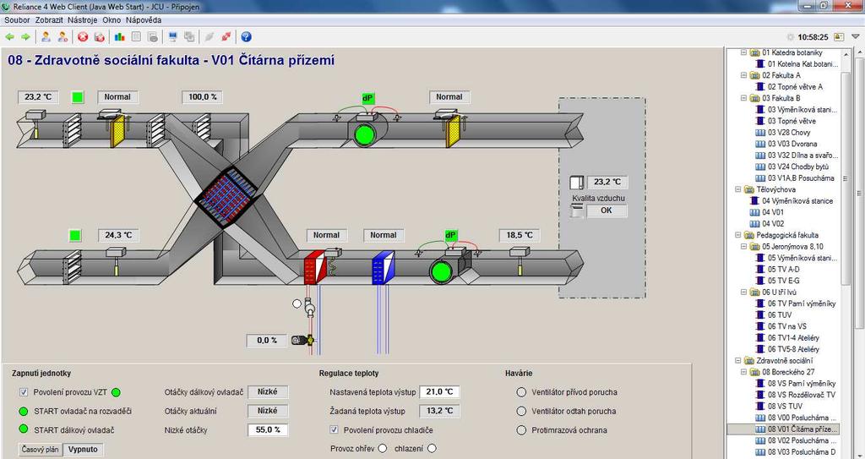Click the user logout icon
The image size is (865, 459).
[x=63, y=37]
